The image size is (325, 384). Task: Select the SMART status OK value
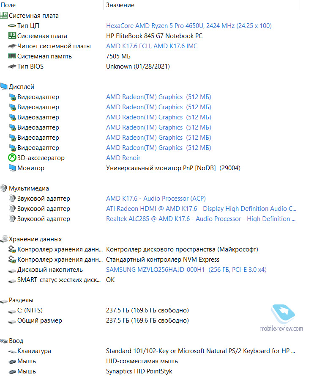[110, 280]
